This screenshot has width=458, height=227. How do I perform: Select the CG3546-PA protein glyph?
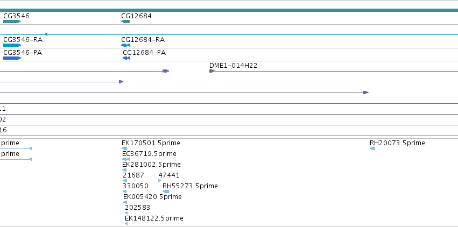[12, 58]
